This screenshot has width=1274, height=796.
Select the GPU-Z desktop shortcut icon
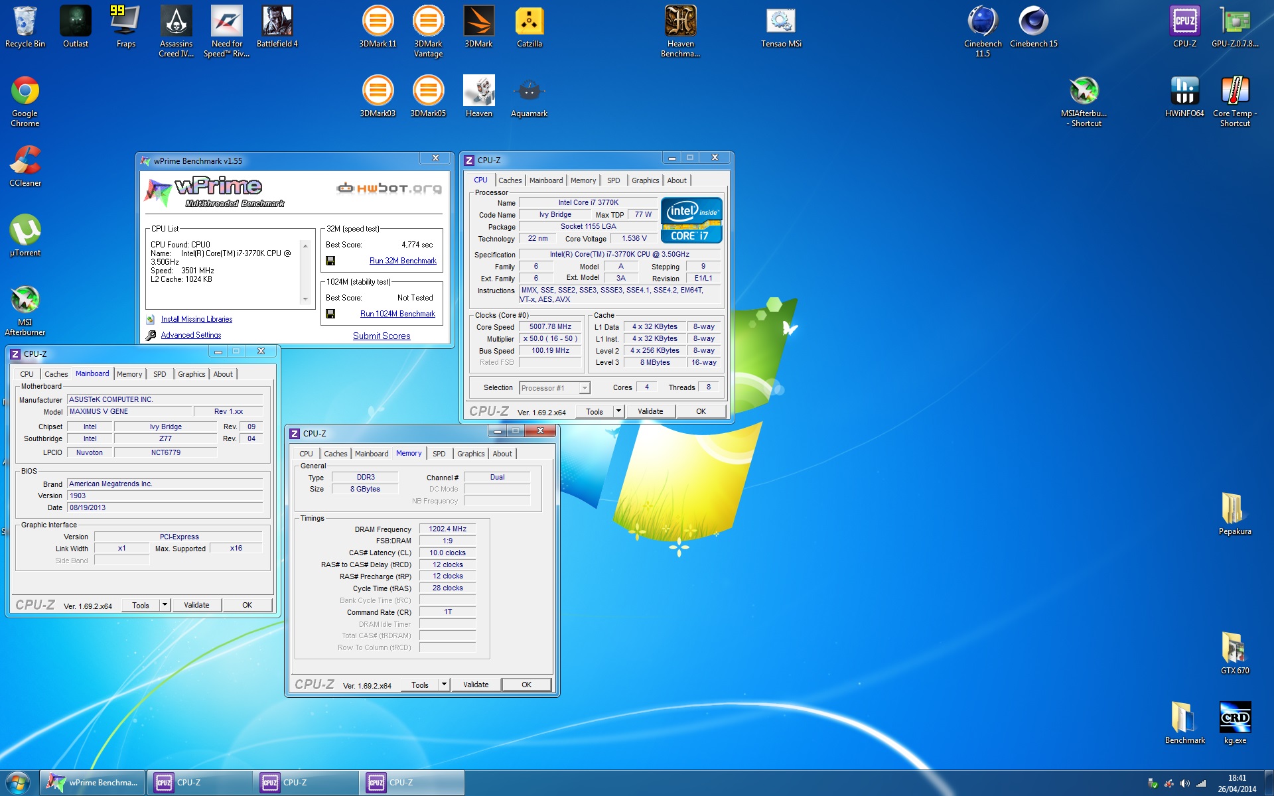coord(1236,28)
